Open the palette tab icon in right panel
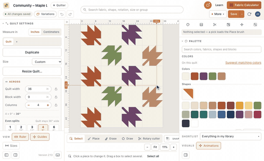The width and height of the screenshot is (264, 161). [x=188, y=25]
